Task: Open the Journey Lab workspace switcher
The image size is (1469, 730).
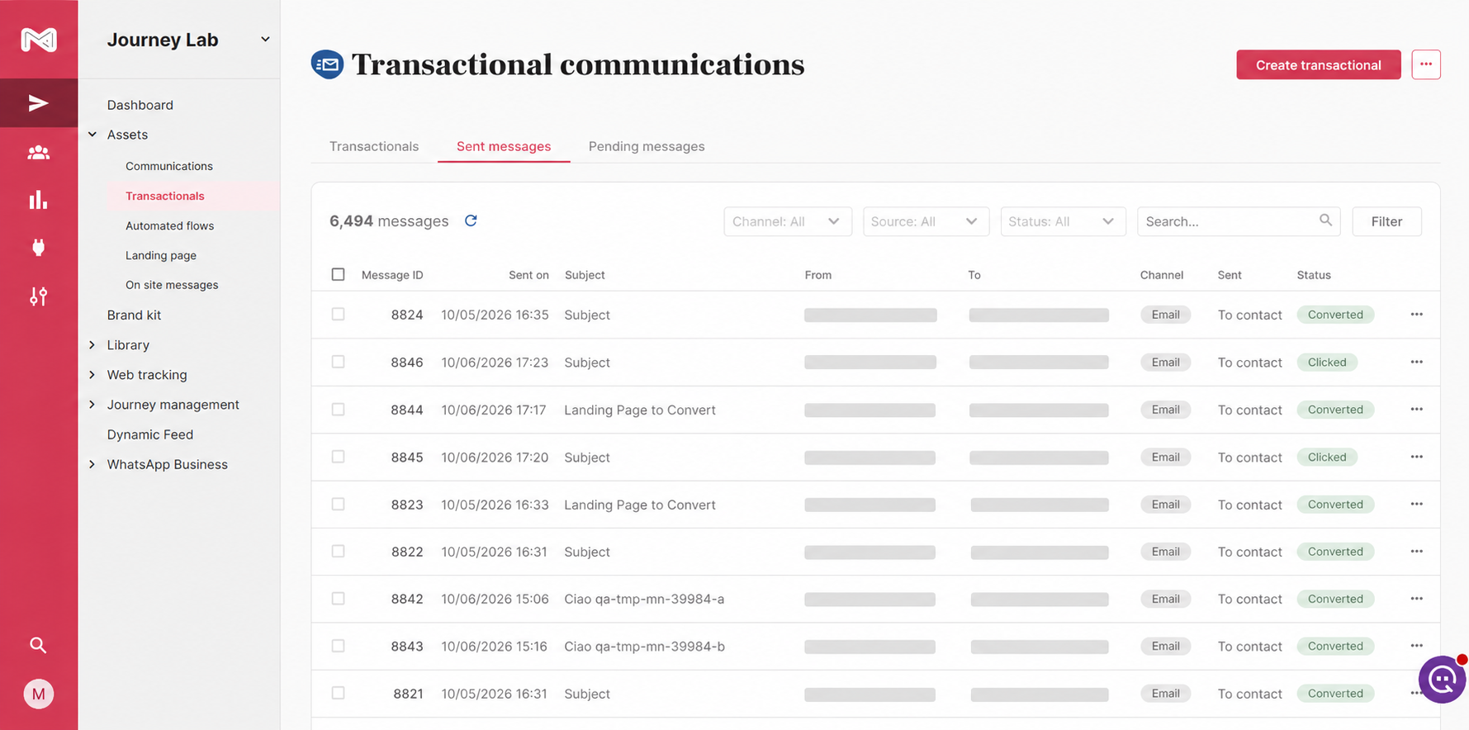Action: click(x=188, y=40)
